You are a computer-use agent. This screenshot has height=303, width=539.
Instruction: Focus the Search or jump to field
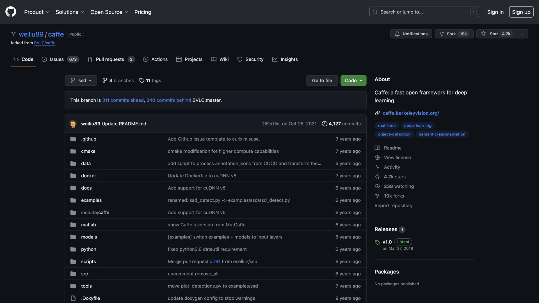coord(424,12)
